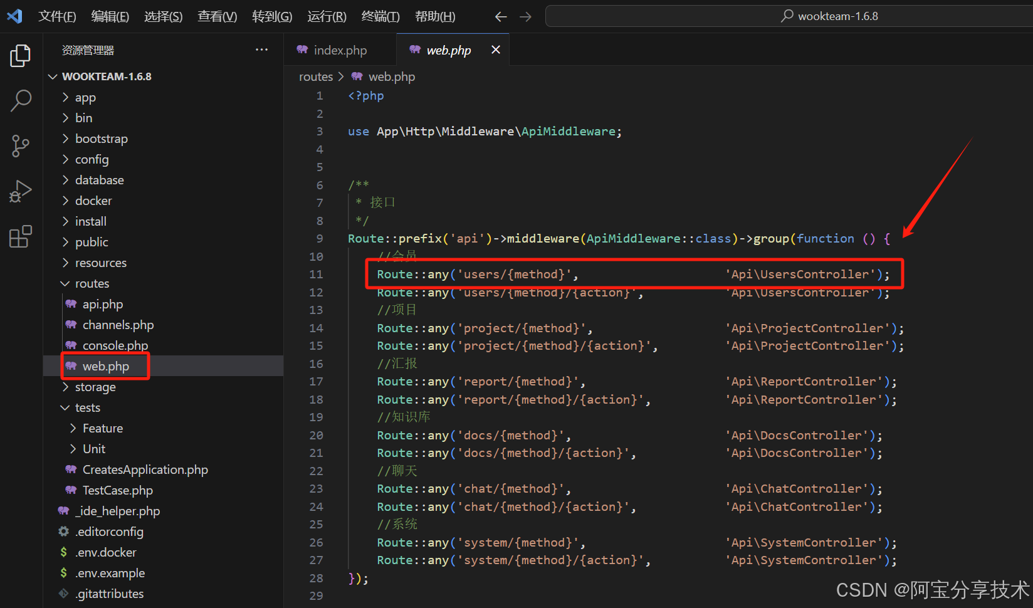
Task: Open the explorer more actions ellipsis
Action: 261,50
